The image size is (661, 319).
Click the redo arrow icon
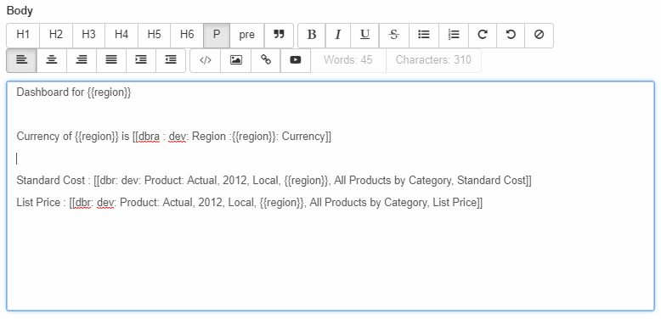[x=483, y=36]
